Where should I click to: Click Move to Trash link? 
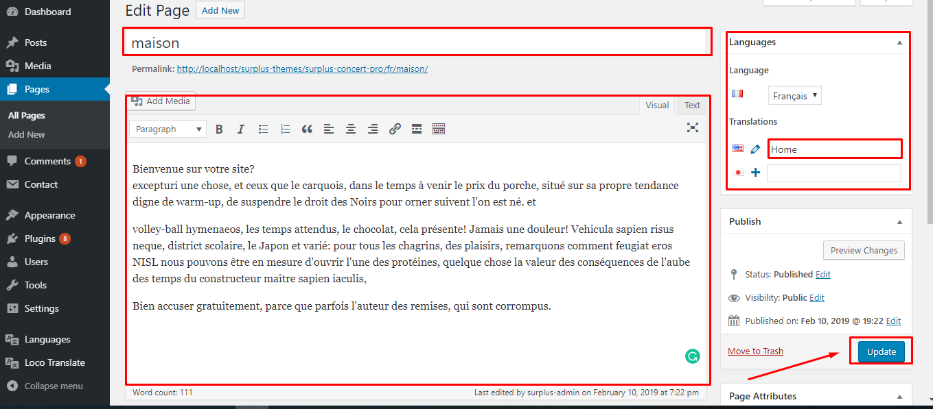click(755, 351)
